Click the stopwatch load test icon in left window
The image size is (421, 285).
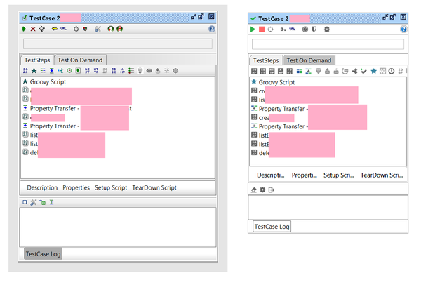click(76, 29)
